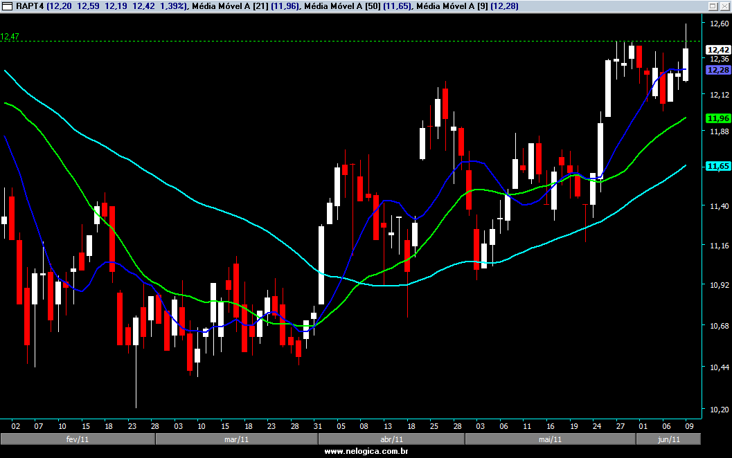Screen dimensions: 732x458
Task: Select the fev/11 month bar
Action: 78,439
